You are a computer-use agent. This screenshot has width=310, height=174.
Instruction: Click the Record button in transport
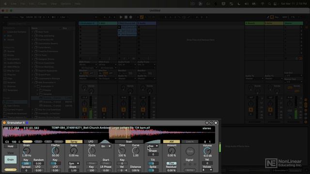pyautogui.click(x=131, y=17)
